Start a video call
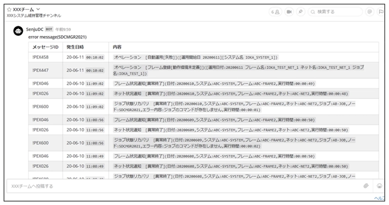This screenshot has width=389, height=205. [289, 12]
